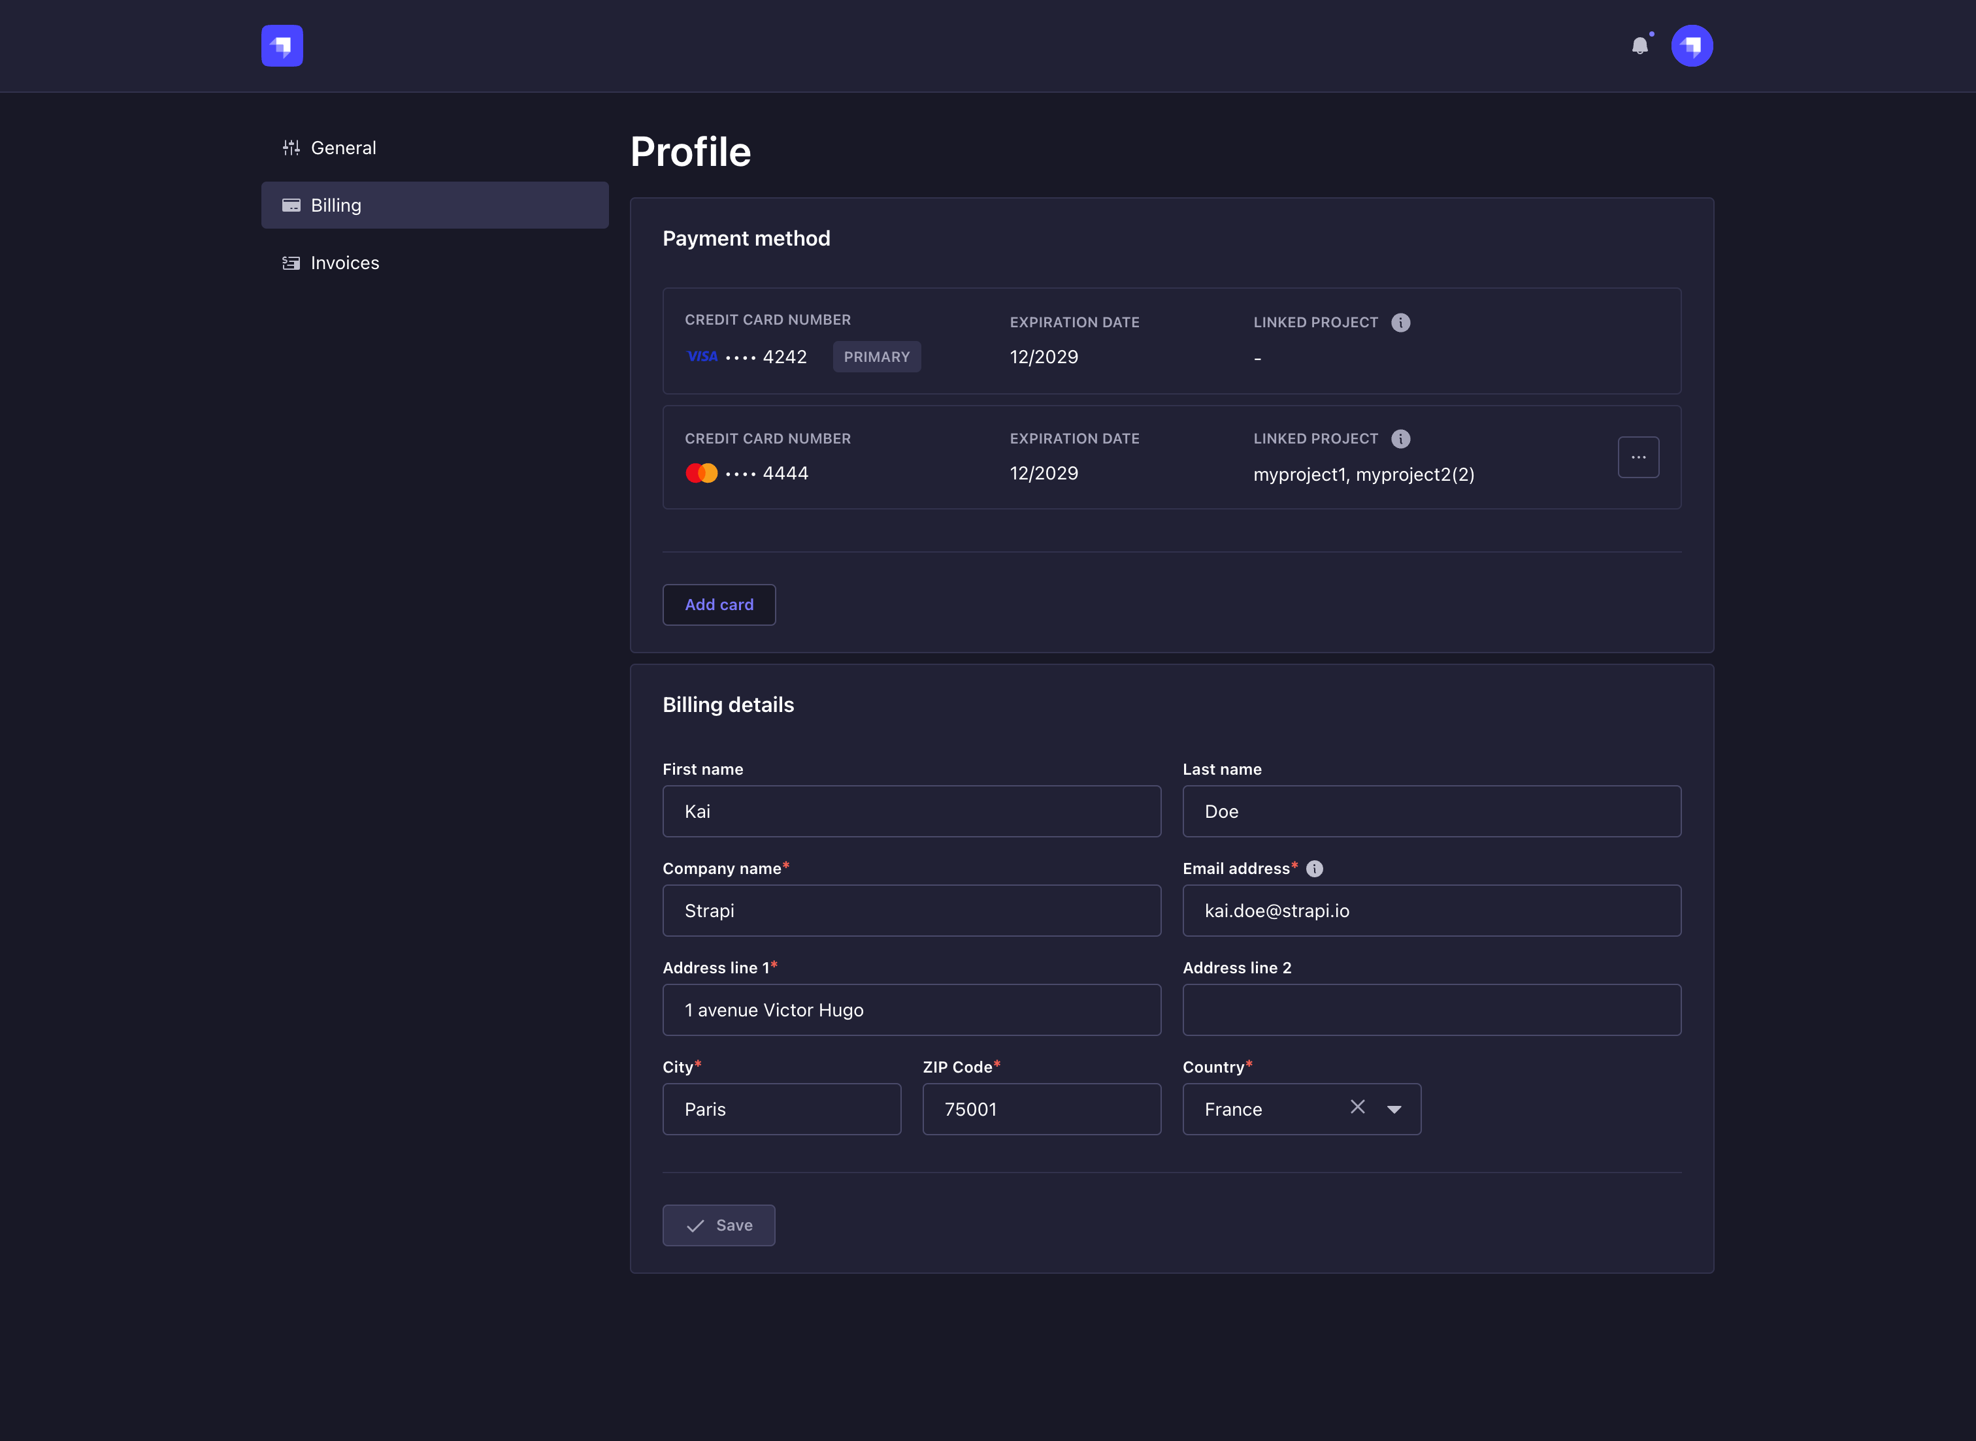Open notifications via the bell icon

click(x=1641, y=46)
